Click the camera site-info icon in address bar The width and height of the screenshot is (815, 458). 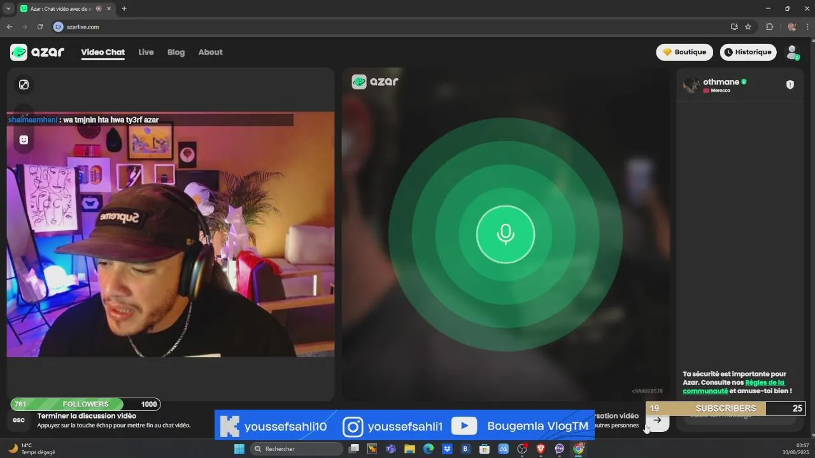coord(59,27)
